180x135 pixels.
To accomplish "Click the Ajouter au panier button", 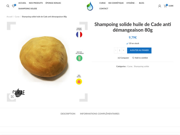I will pos(139,50).
